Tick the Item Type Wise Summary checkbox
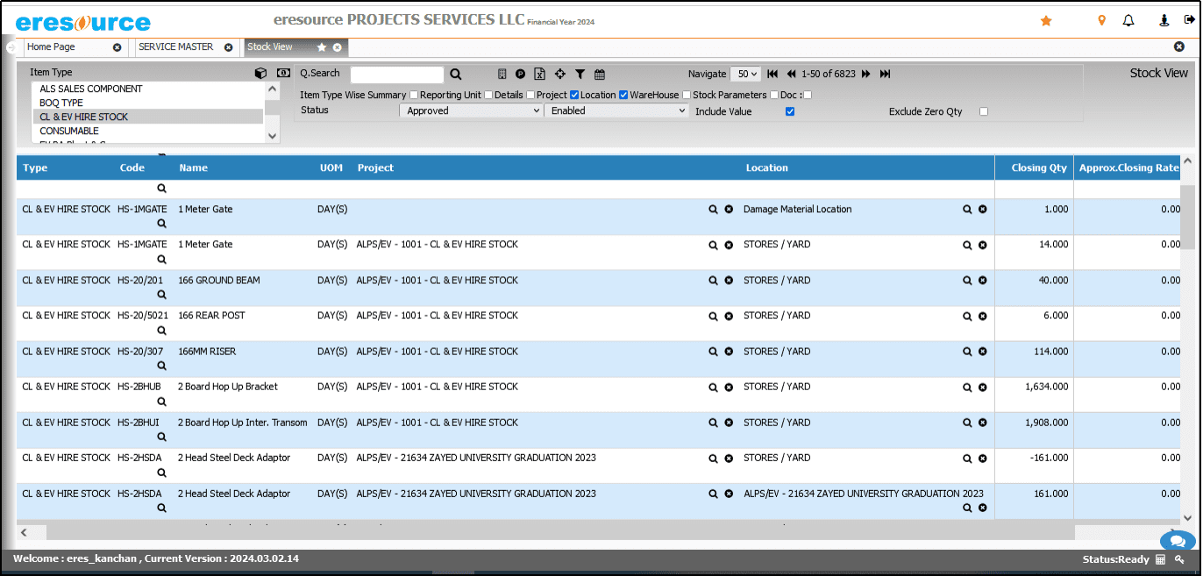 tap(413, 95)
